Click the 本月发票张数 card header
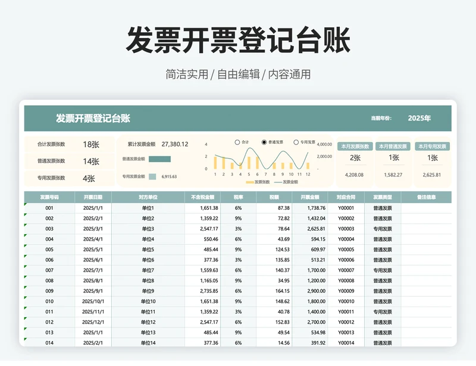Screen dimensions: 476x366 pos(355,147)
